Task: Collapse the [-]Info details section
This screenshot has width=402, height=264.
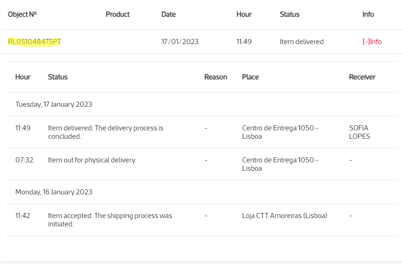Action: click(372, 42)
